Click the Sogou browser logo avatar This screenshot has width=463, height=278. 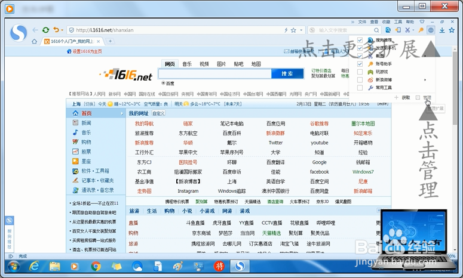(x=19, y=33)
